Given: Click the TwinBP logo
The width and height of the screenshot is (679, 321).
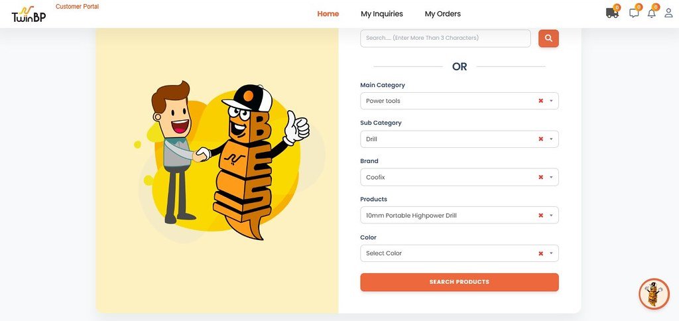Looking at the screenshot, I should [x=29, y=15].
